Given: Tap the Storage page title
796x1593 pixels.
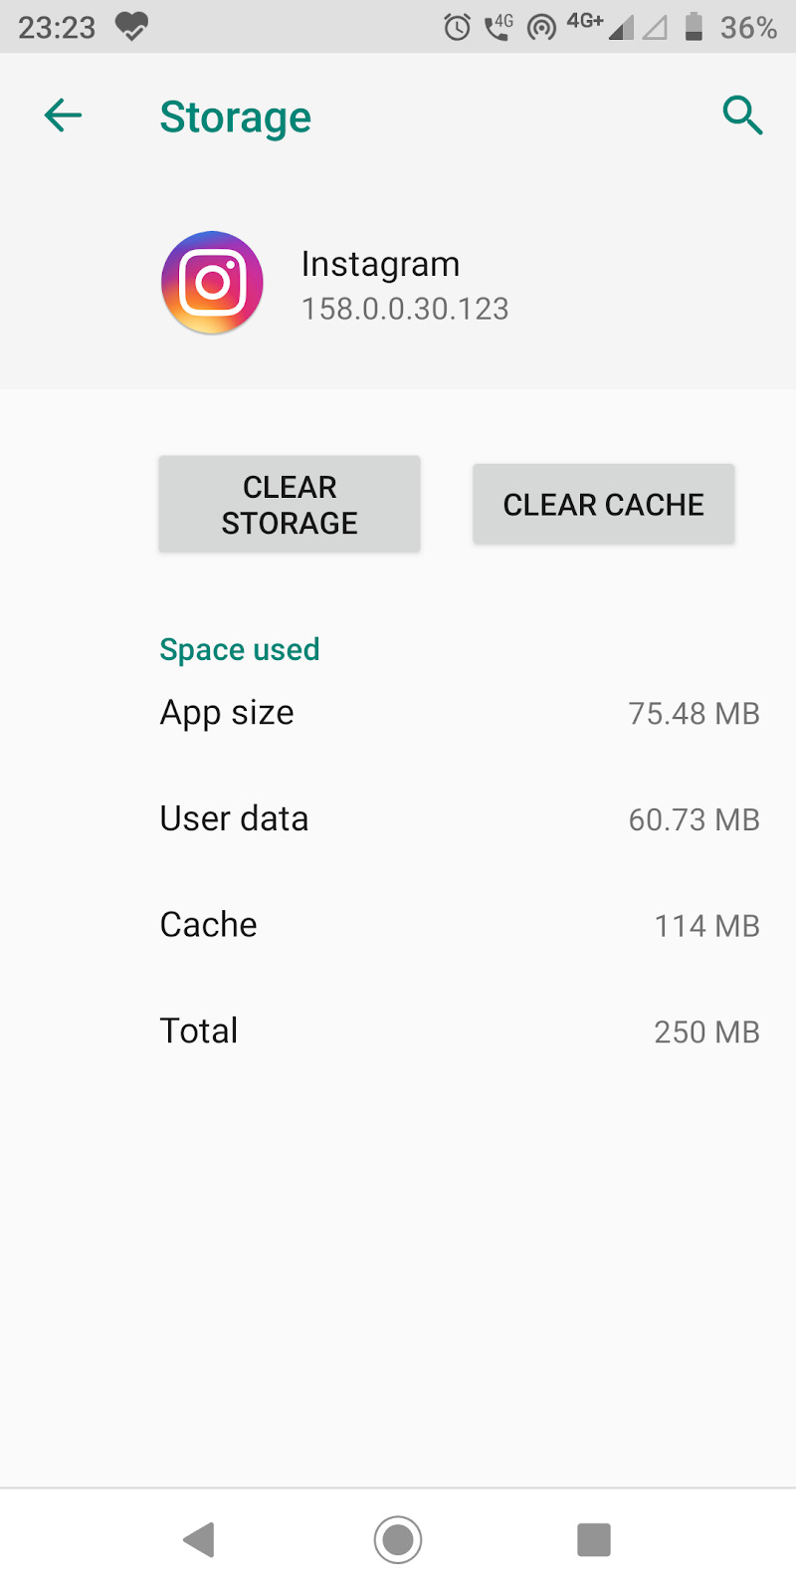Looking at the screenshot, I should (236, 117).
